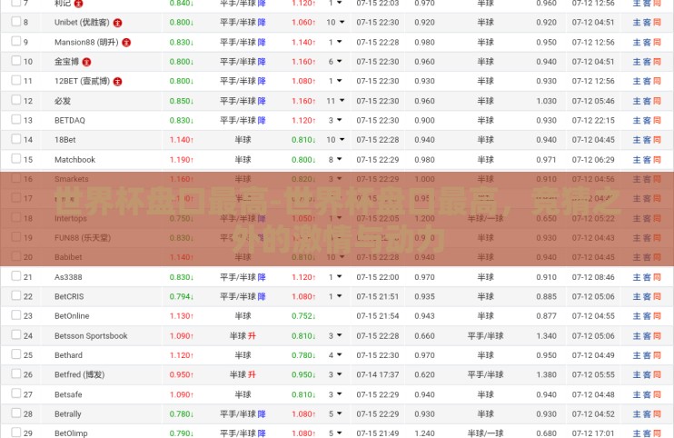Select the 18Bet row checkbox

coord(16,138)
